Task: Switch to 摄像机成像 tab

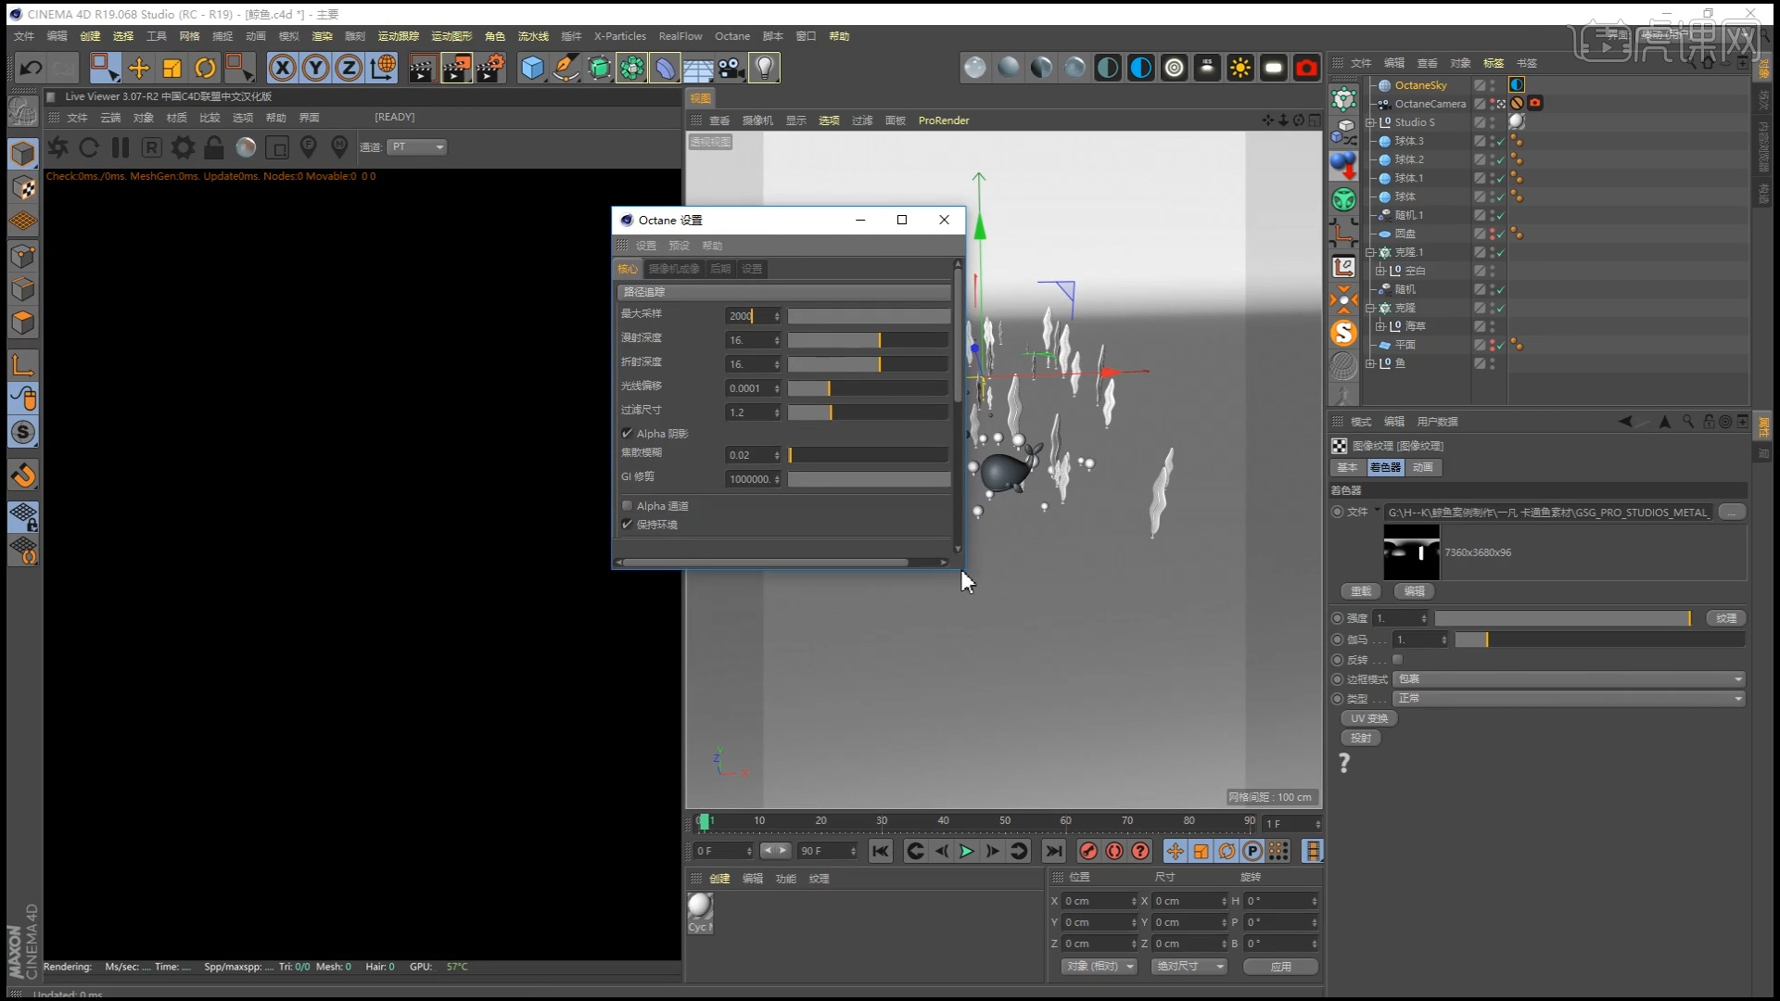Action: 674,269
